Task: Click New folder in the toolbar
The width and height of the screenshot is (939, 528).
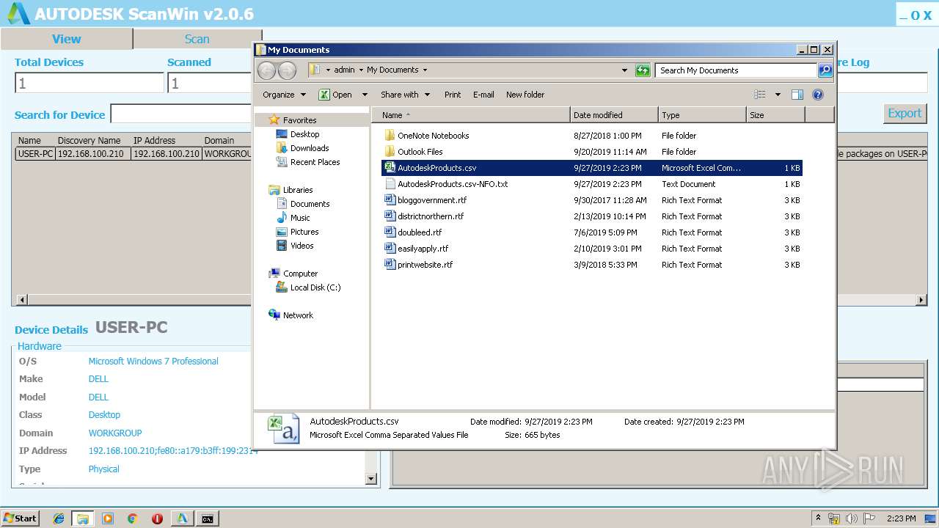Action: pos(525,95)
